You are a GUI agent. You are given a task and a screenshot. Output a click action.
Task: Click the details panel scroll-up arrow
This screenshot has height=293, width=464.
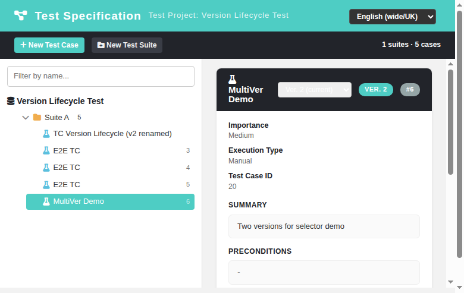[450, 64]
